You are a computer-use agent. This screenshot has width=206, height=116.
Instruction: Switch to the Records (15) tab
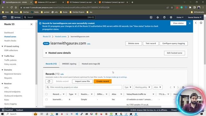[51, 64]
